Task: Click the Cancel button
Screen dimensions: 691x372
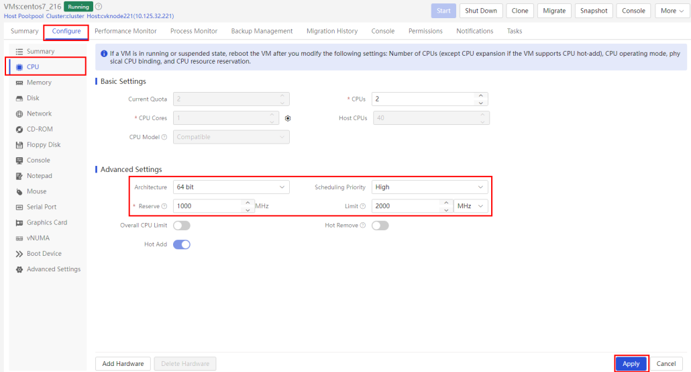Action: click(666, 364)
